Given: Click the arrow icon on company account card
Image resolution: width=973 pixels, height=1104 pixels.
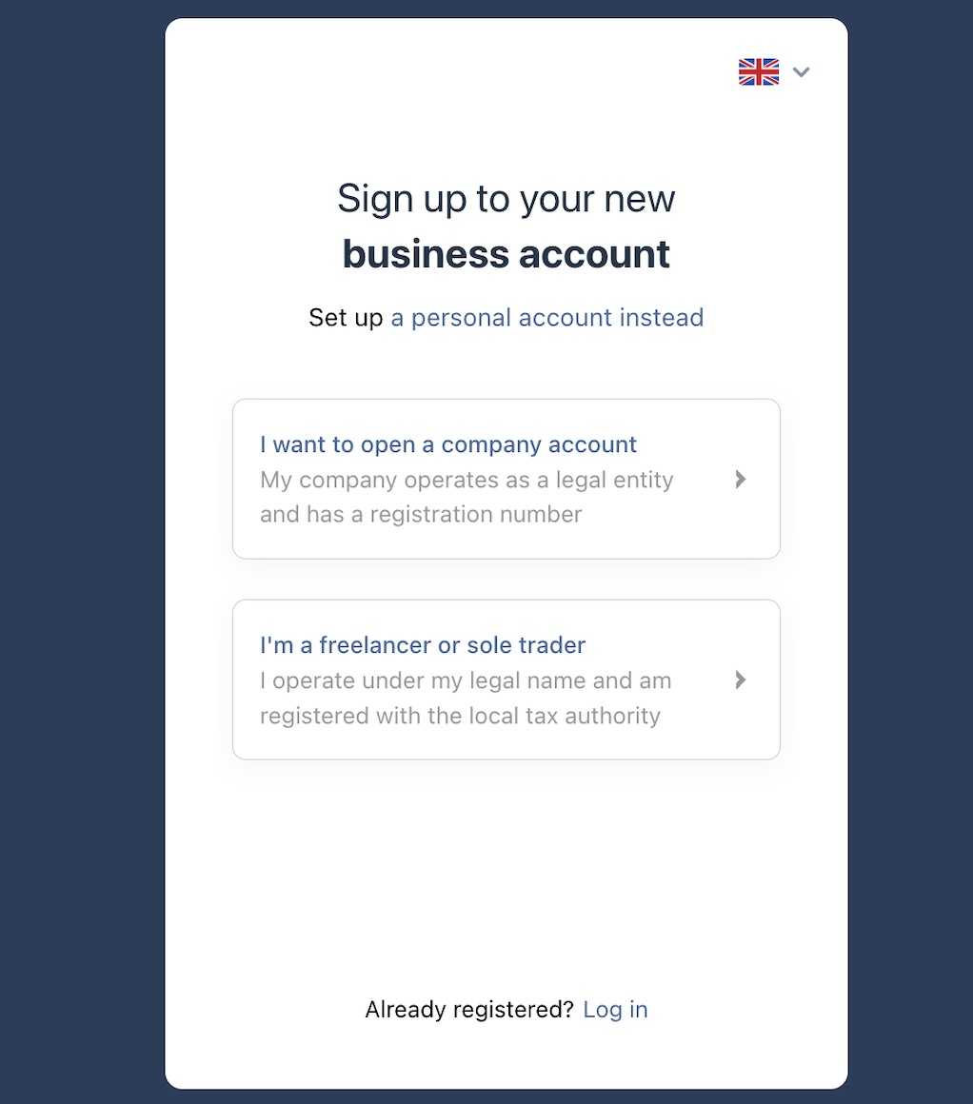Looking at the screenshot, I should [x=740, y=480].
